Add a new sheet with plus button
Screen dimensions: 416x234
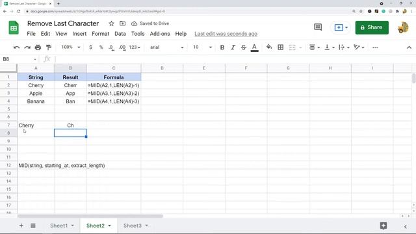click(x=21, y=226)
